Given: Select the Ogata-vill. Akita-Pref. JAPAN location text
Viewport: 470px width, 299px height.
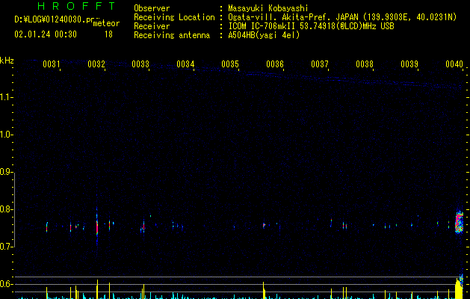Looking at the screenshot, I should [293, 17].
